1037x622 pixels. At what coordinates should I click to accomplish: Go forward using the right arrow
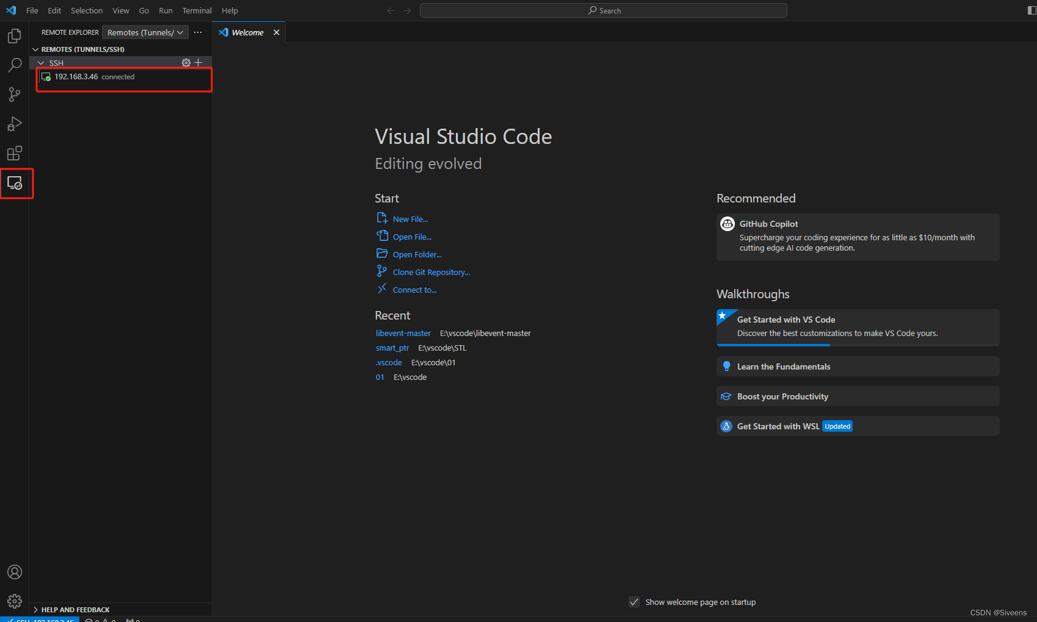coord(407,10)
